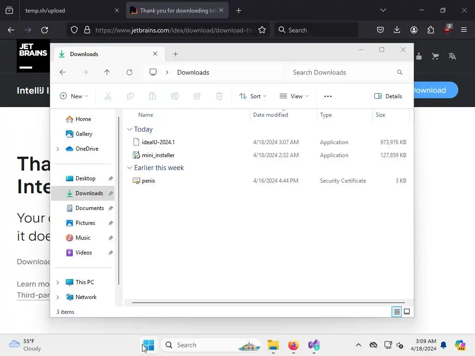Switch to large thumbnails view in status bar
Screen dimensions: 475x356
[x=407, y=311]
